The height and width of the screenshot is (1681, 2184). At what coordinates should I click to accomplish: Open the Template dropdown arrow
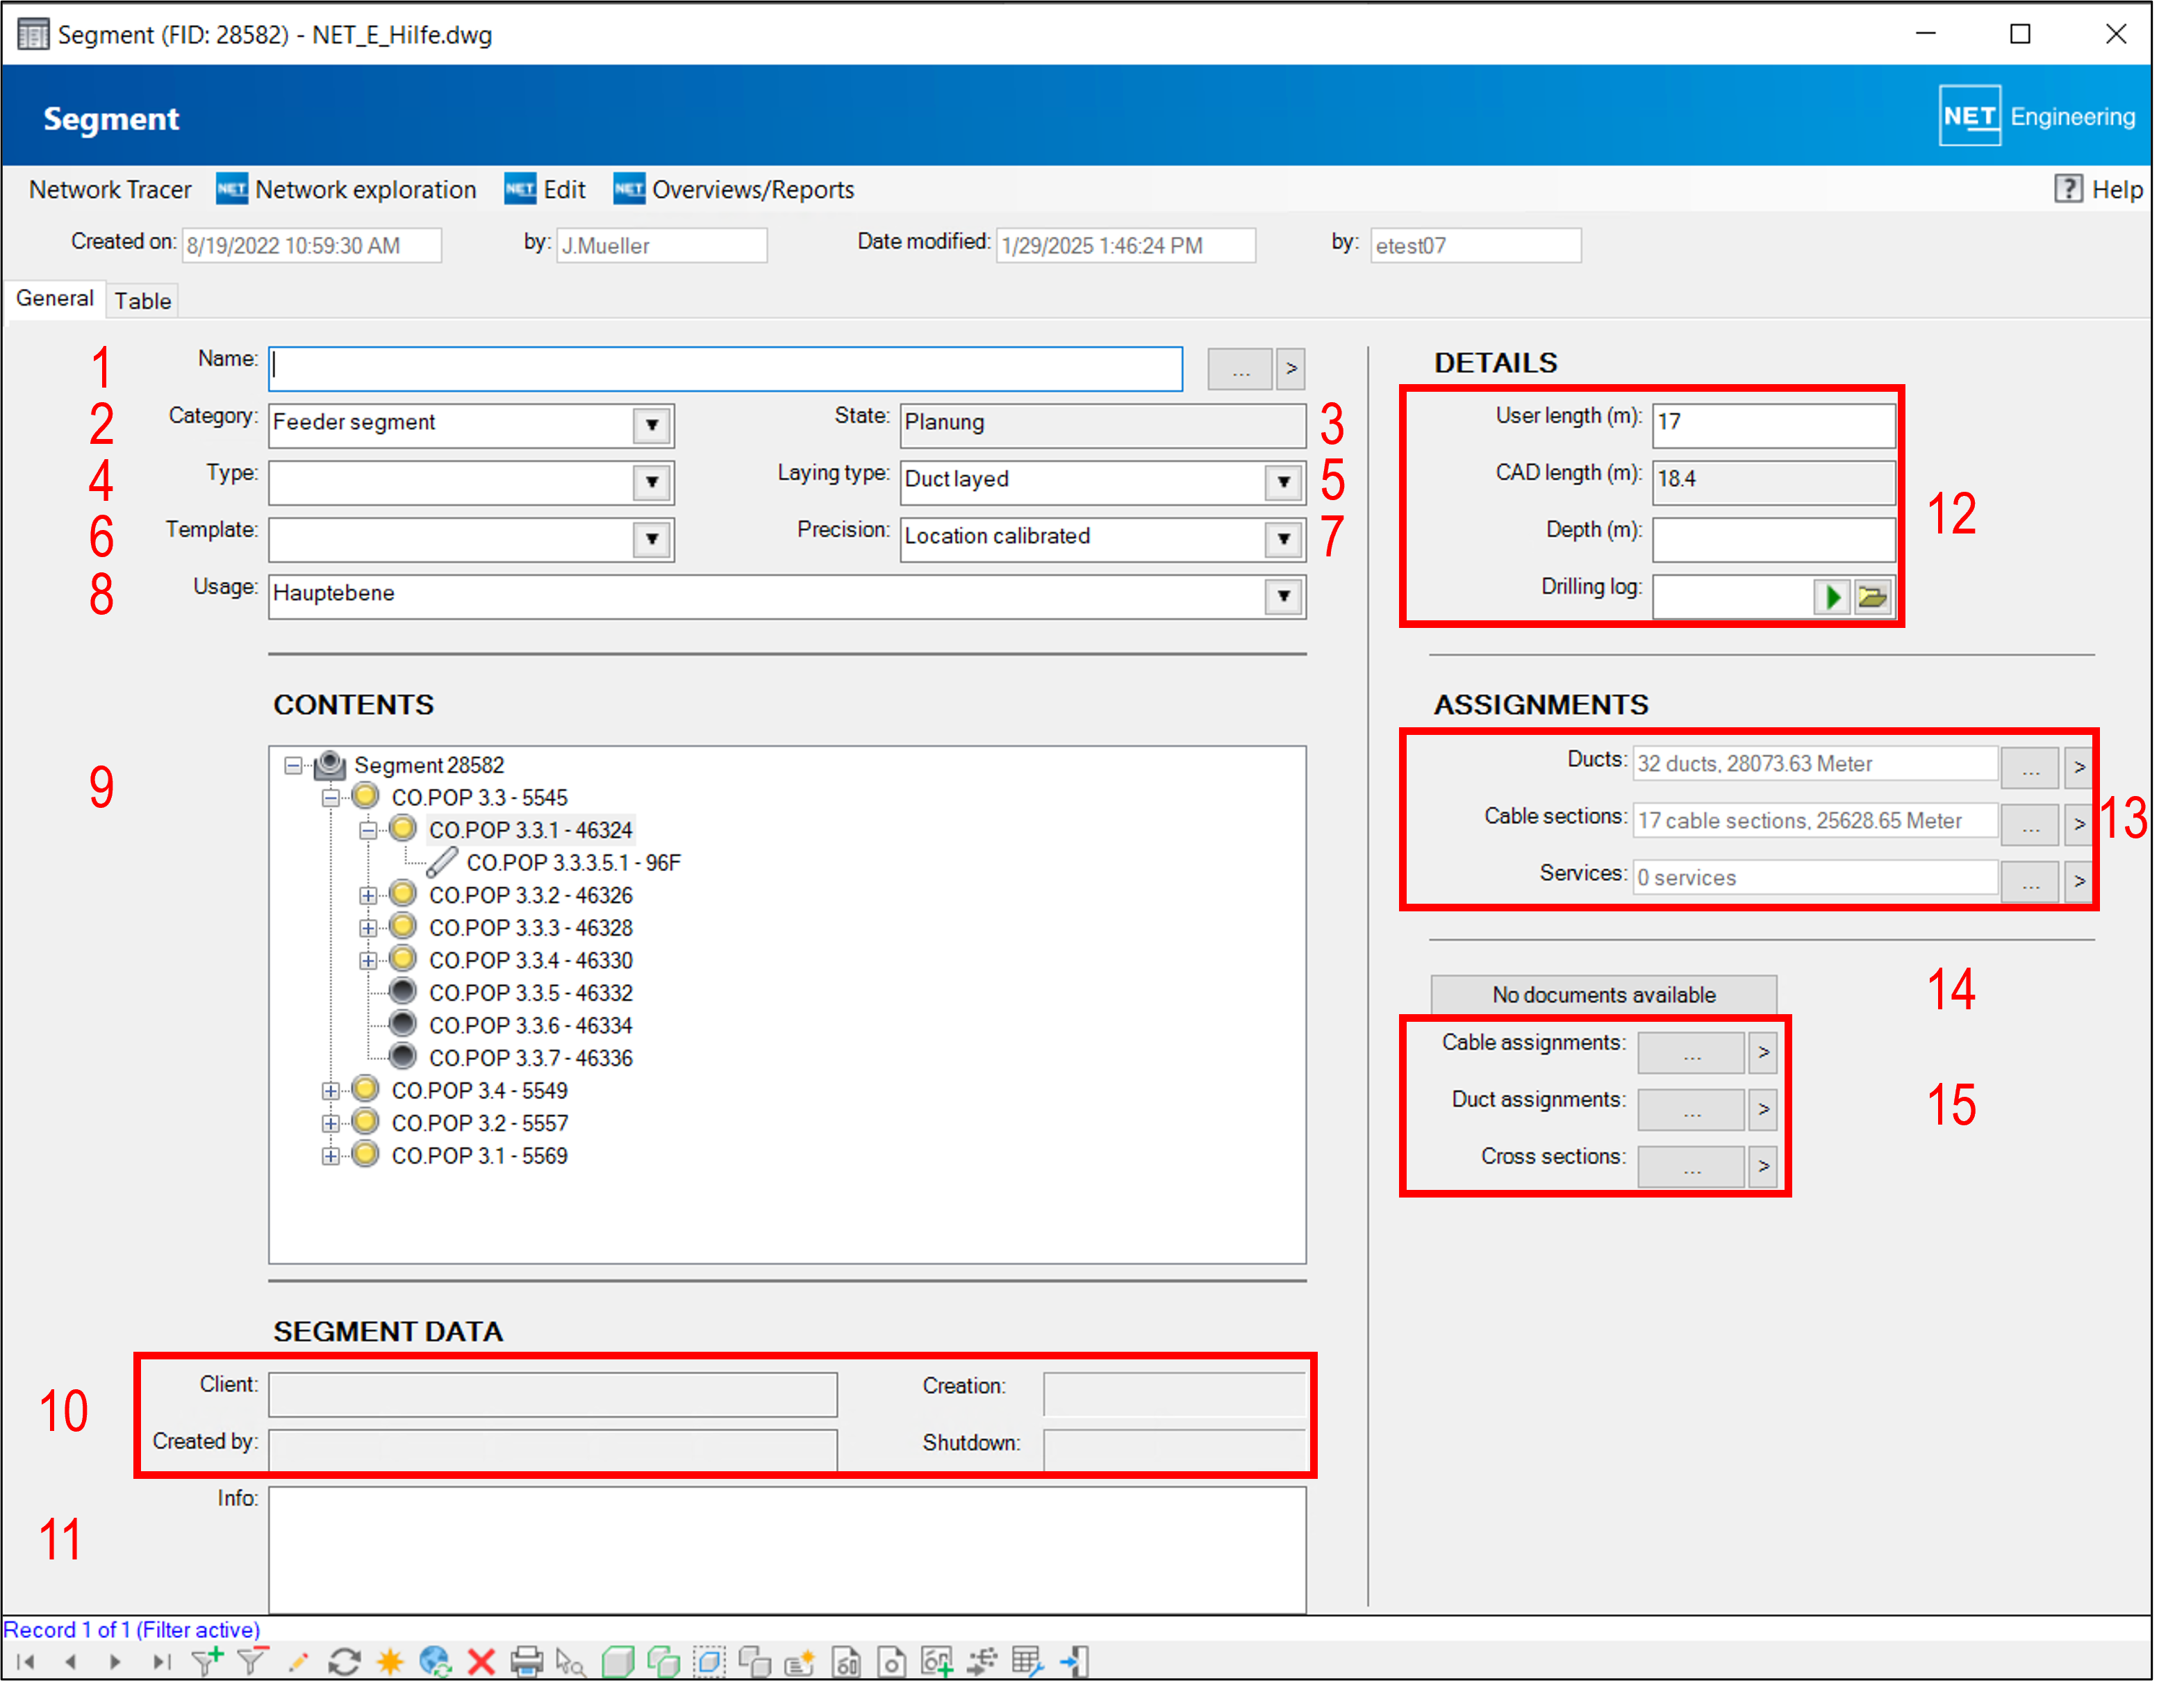(x=652, y=539)
